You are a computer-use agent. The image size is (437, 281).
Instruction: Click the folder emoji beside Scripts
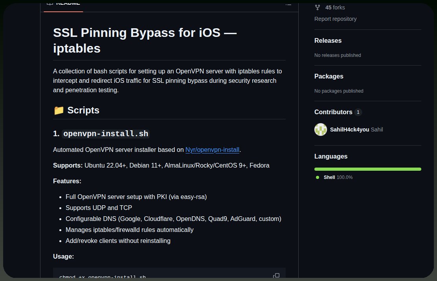(x=59, y=110)
